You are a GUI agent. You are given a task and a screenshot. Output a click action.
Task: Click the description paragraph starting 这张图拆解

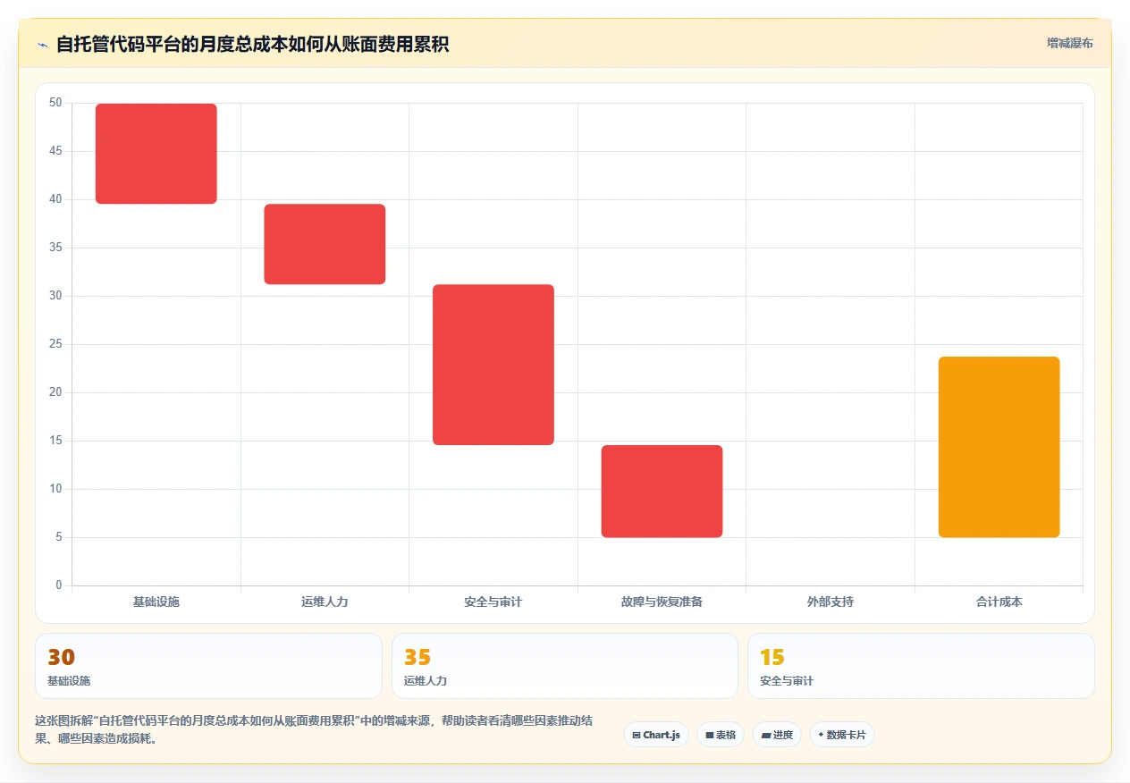[315, 729]
